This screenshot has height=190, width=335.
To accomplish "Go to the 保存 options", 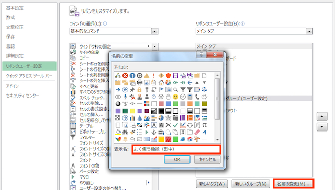I will [x=10, y=37].
